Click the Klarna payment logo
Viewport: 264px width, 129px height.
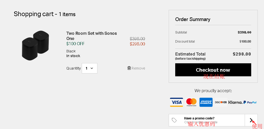pos(235,102)
